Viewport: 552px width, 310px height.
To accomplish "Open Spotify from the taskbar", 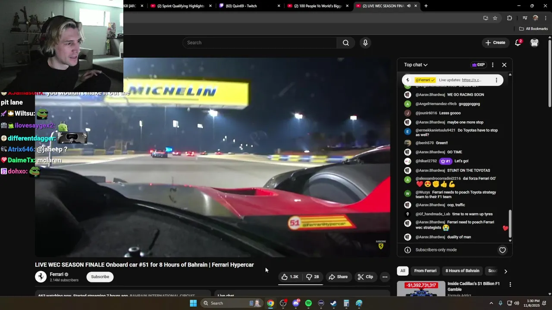I will point(308,303).
